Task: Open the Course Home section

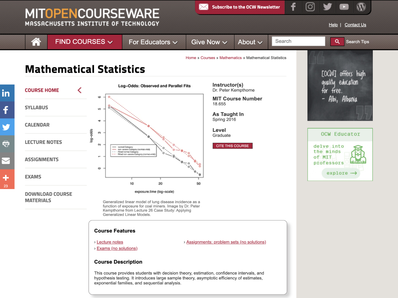Action: point(42,90)
